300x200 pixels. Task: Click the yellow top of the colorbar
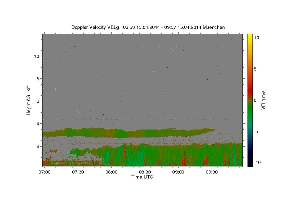point(250,35)
